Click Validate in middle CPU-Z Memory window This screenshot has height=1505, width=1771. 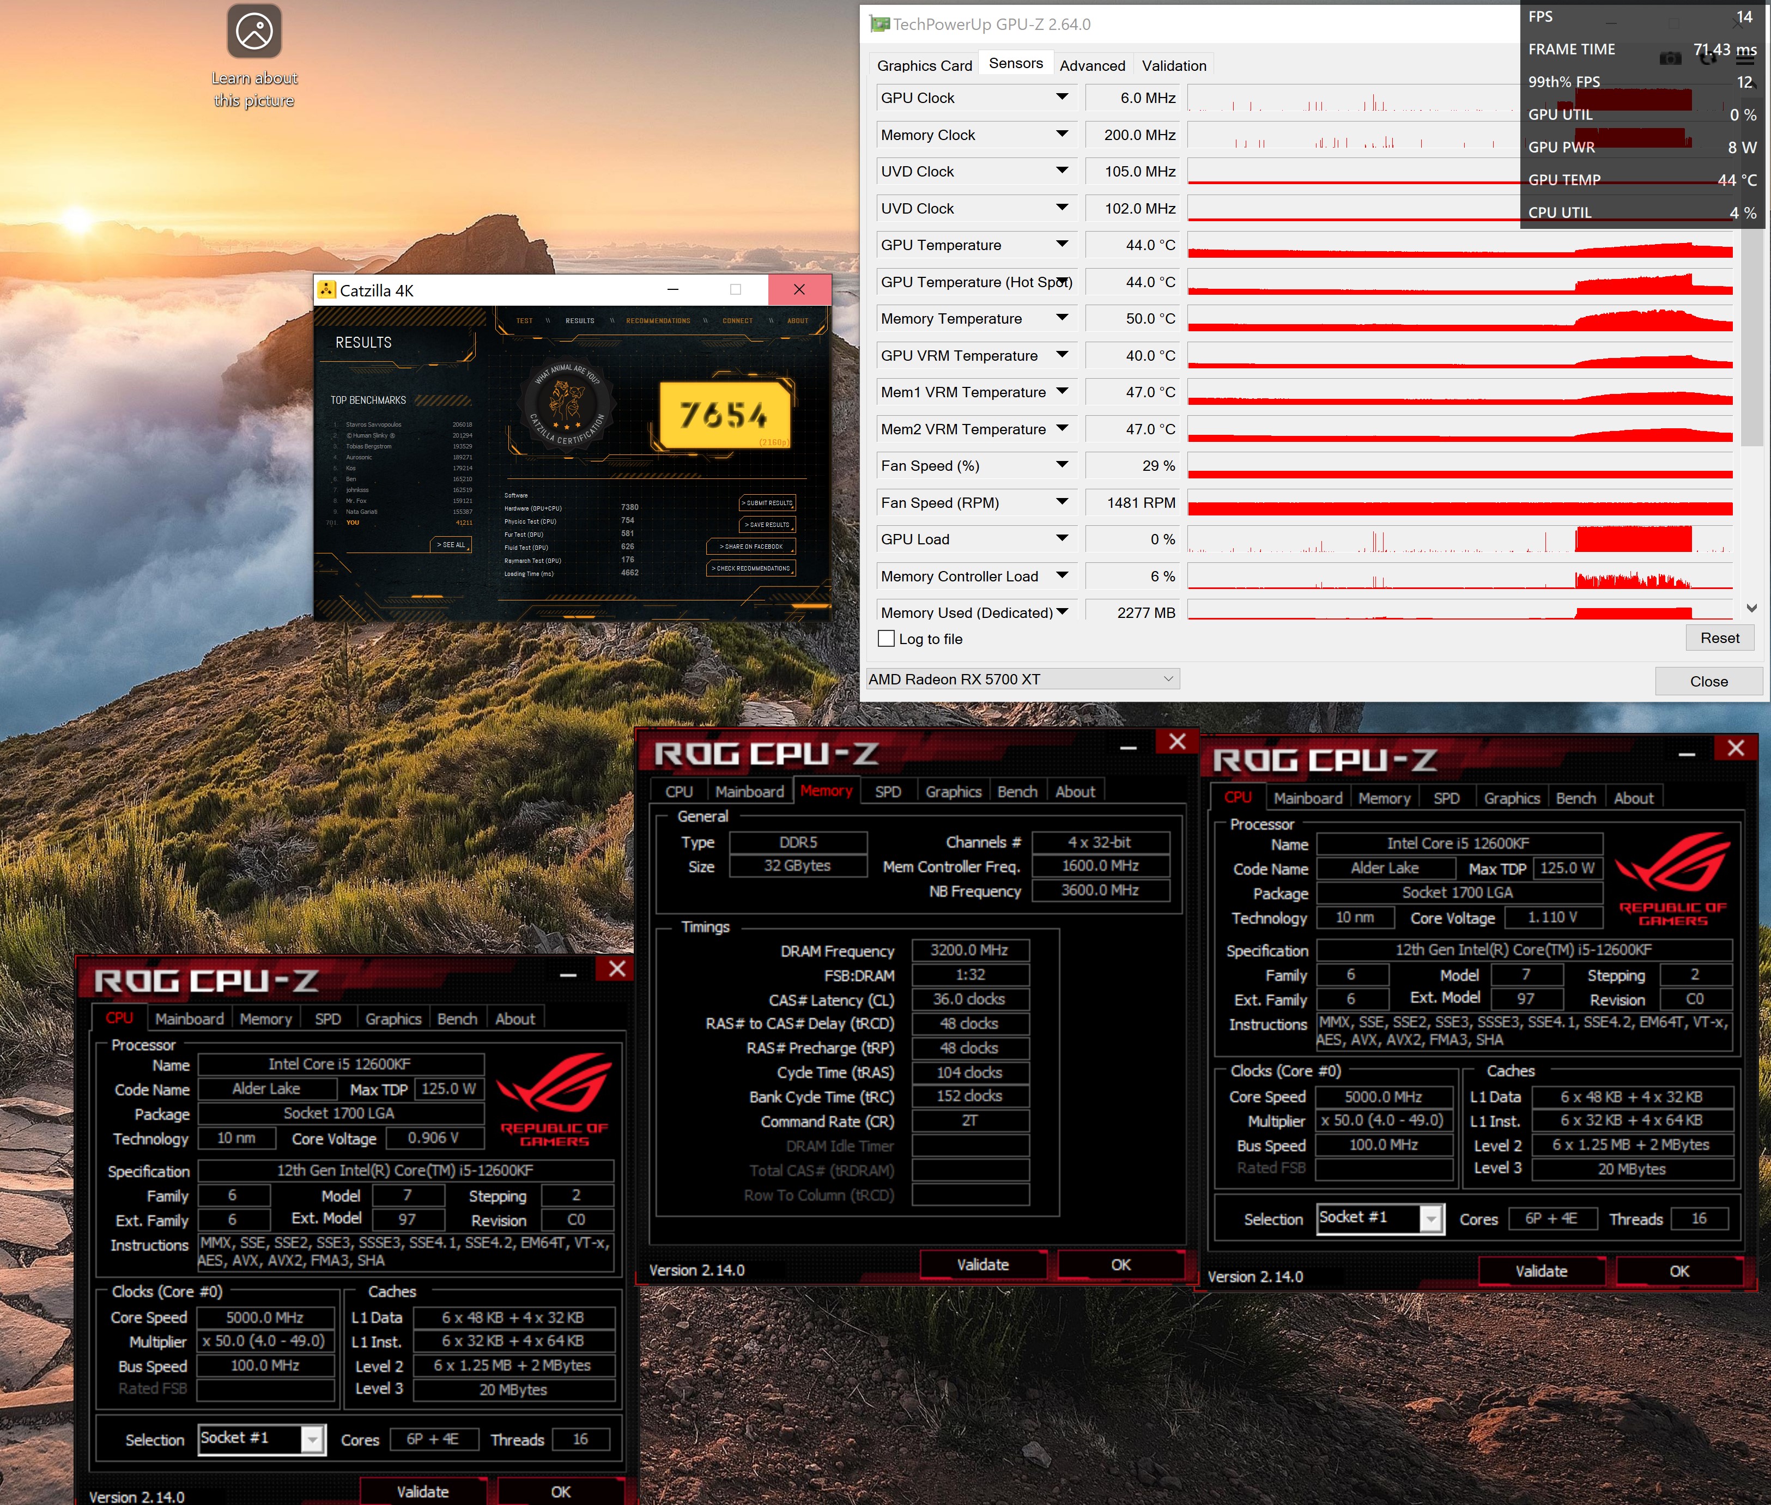coord(982,1264)
